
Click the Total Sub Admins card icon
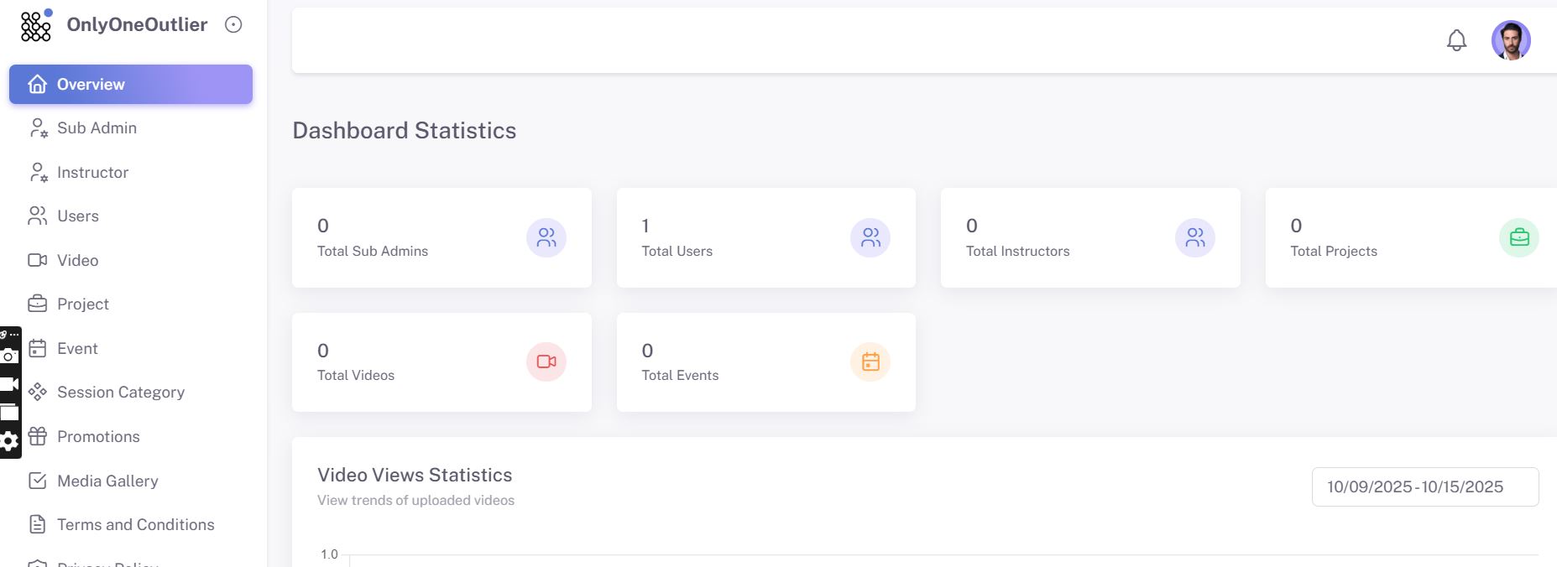tap(546, 238)
